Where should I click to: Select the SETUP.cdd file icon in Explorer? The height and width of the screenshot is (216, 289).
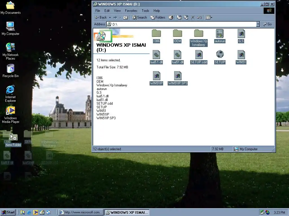click(199, 57)
